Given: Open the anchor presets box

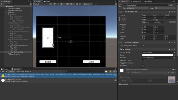Looking at the screenshot, I should point(123,19).
